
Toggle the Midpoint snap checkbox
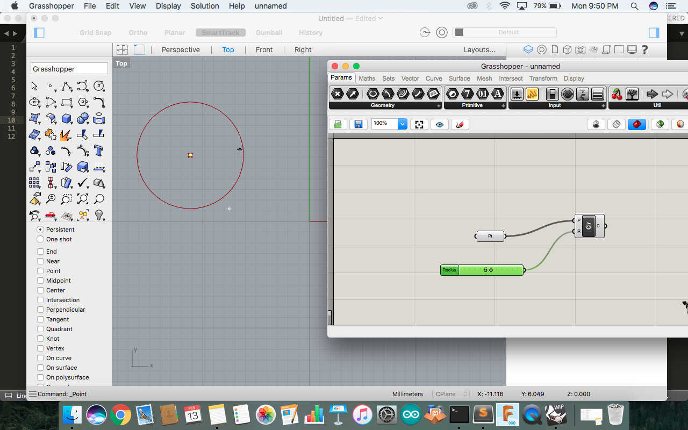click(40, 281)
